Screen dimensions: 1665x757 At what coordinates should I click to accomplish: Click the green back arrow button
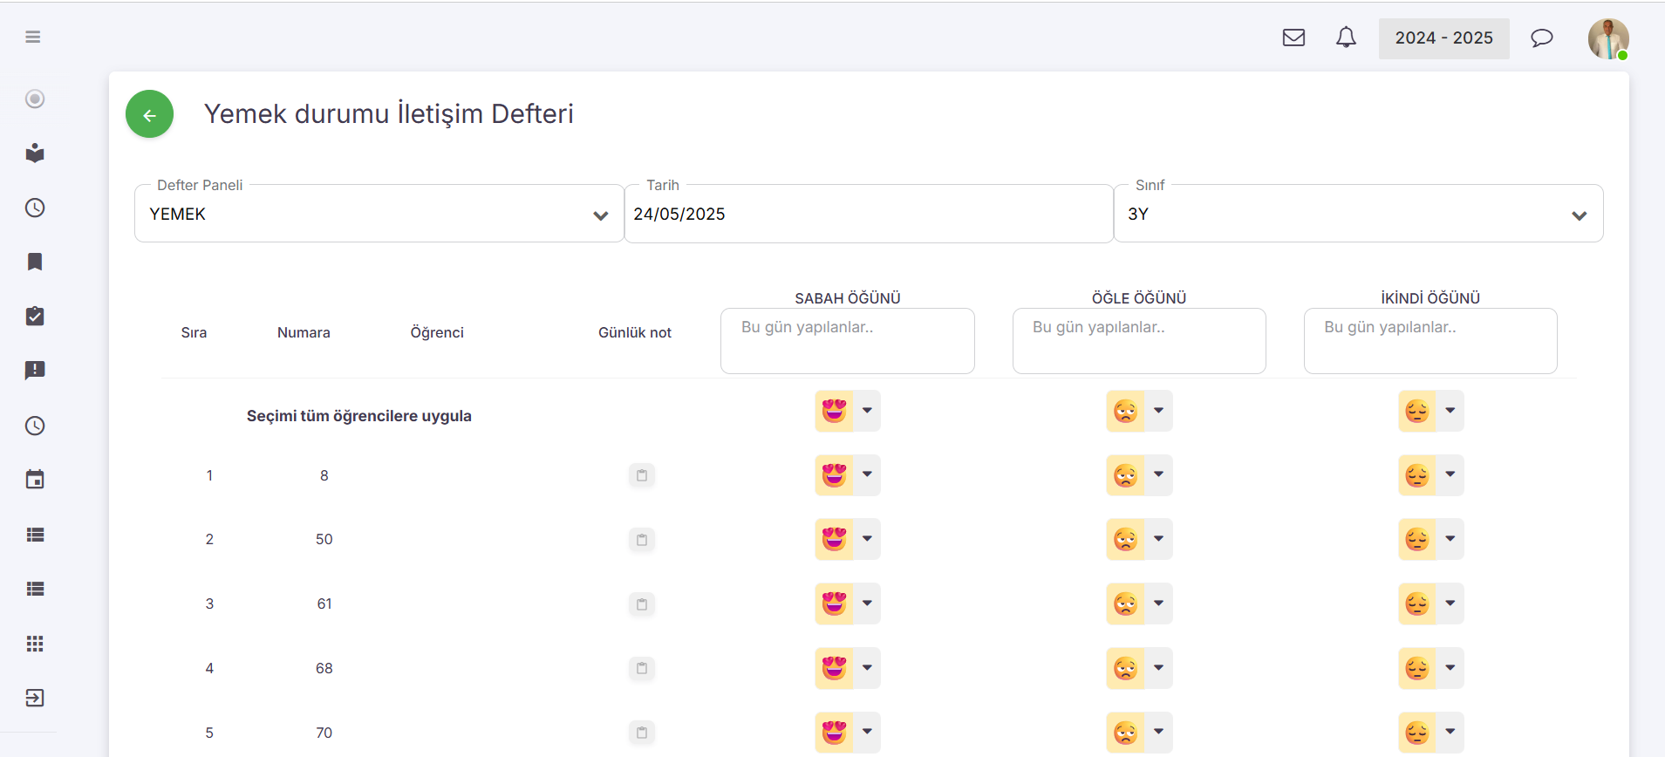click(149, 114)
